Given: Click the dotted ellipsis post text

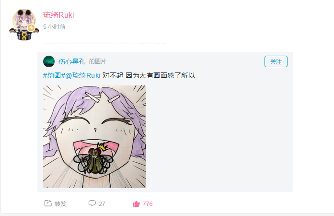Looking at the screenshot, I should coord(105,44).
